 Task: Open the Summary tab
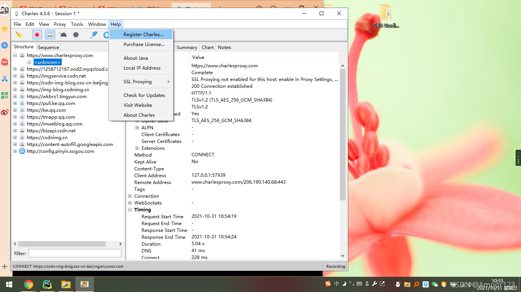pyautogui.click(x=187, y=47)
